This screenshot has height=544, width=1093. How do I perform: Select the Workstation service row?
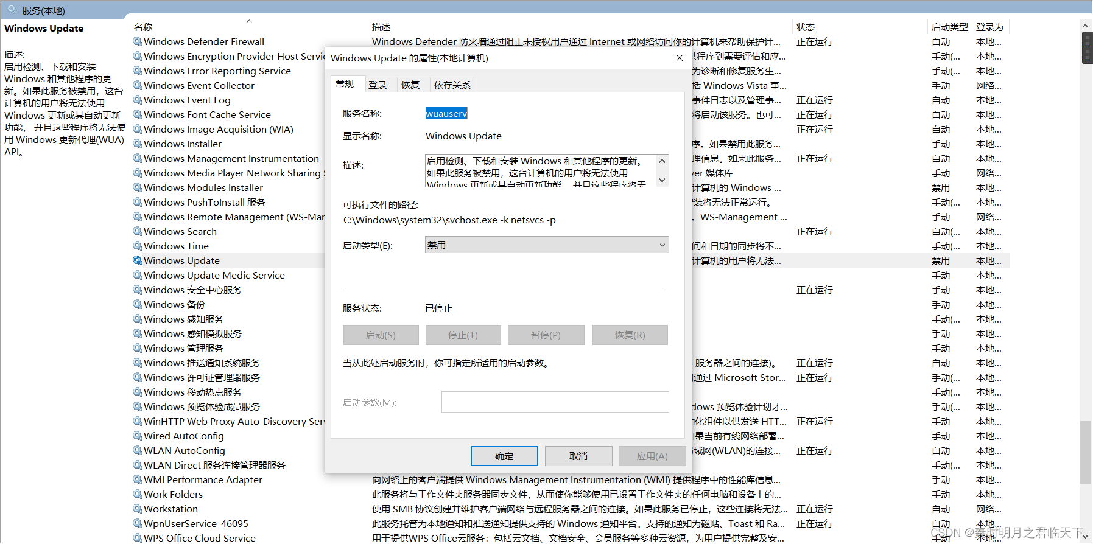(x=571, y=509)
